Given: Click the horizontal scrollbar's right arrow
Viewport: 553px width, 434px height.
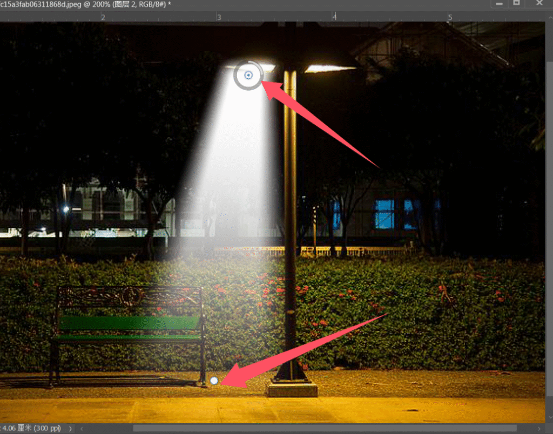Looking at the screenshot, I should coord(538,429).
